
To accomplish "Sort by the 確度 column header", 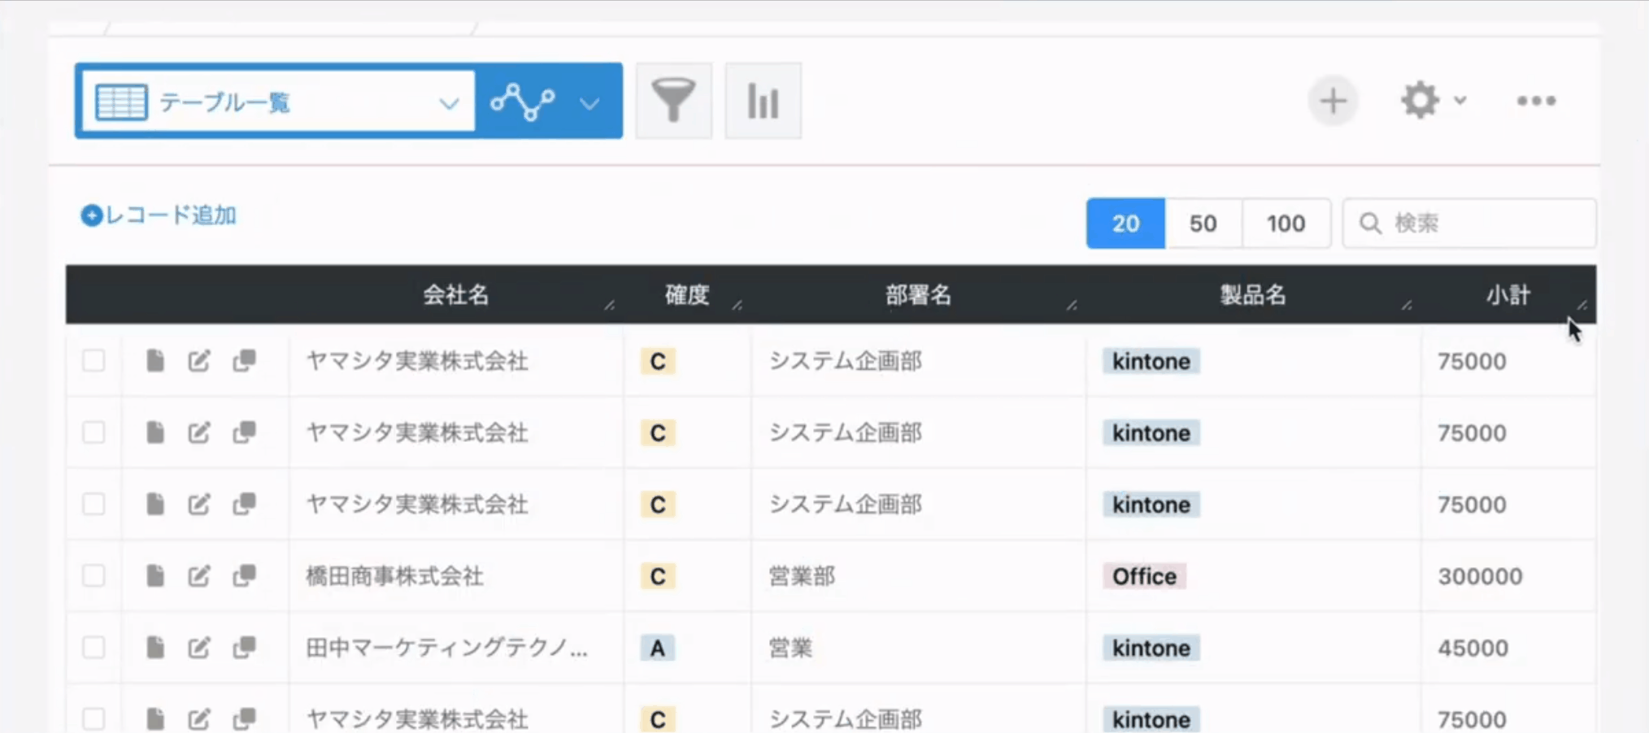I will 687,294.
